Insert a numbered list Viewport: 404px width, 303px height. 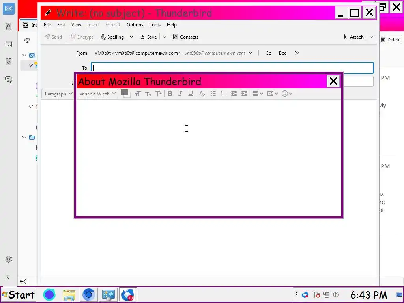(223, 94)
